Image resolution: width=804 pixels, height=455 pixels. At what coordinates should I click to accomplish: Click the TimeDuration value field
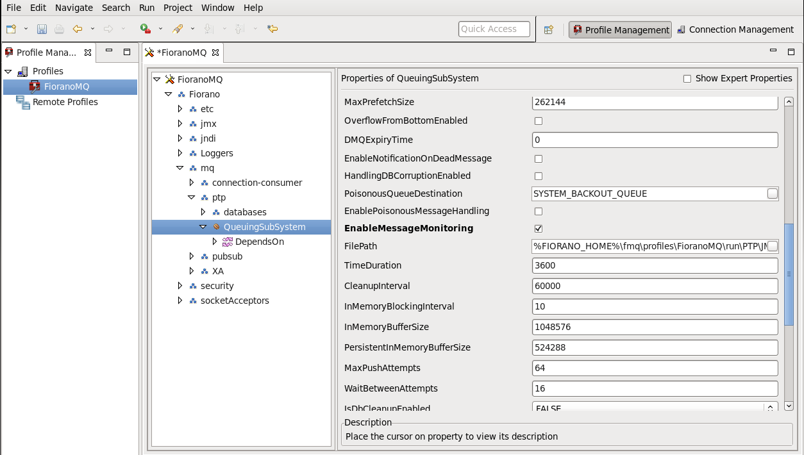655,265
